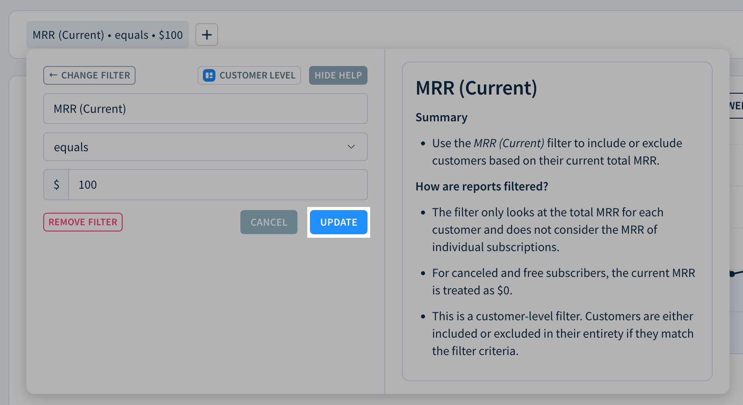This screenshot has width=743, height=405.
Task: Click the dollar sign currency prefix
Action: 56,184
